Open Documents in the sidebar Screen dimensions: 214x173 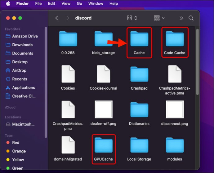coord(20,53)
